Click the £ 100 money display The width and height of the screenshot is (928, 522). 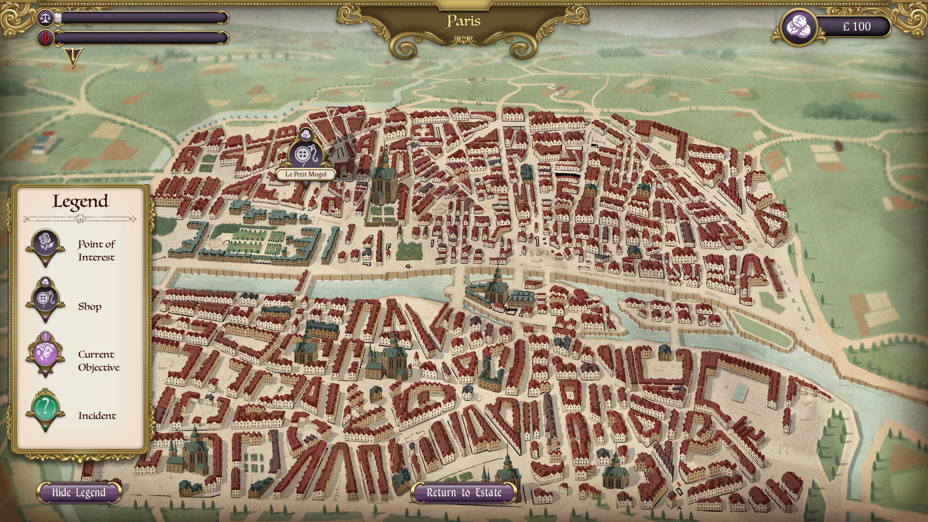click(x=856, y=27)
